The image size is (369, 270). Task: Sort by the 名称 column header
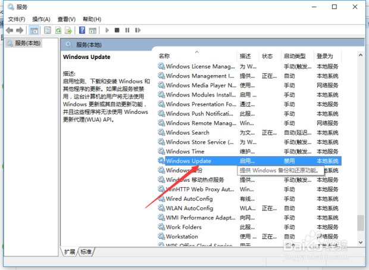[164, 56]
